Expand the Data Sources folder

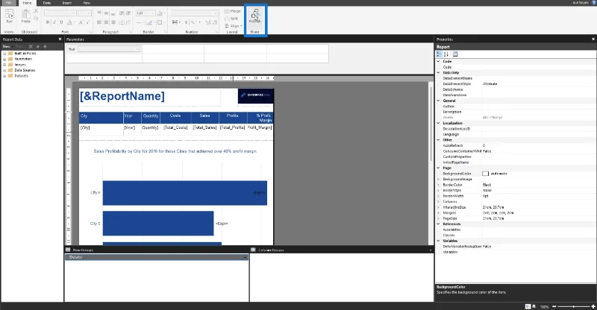click(4, 70)
